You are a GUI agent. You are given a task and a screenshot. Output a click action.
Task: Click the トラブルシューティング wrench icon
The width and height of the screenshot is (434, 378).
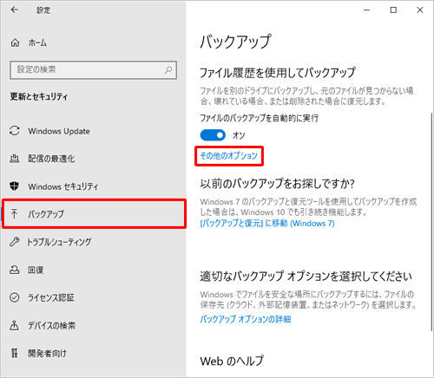[15, 242]
